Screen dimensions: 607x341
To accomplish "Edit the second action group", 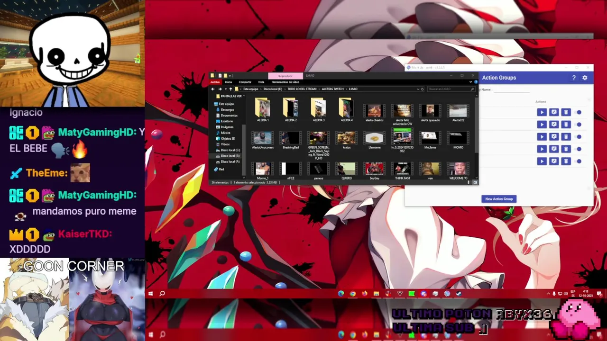I will [x=554, y=125].
